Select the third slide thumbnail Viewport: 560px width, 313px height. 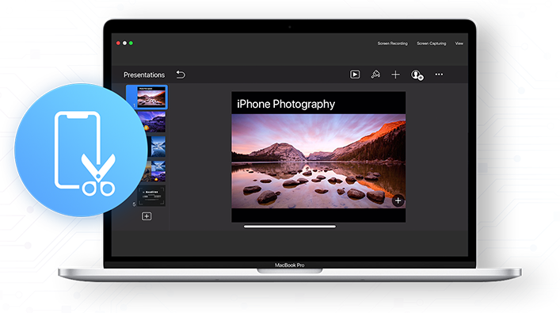click(x=156, y=147)
